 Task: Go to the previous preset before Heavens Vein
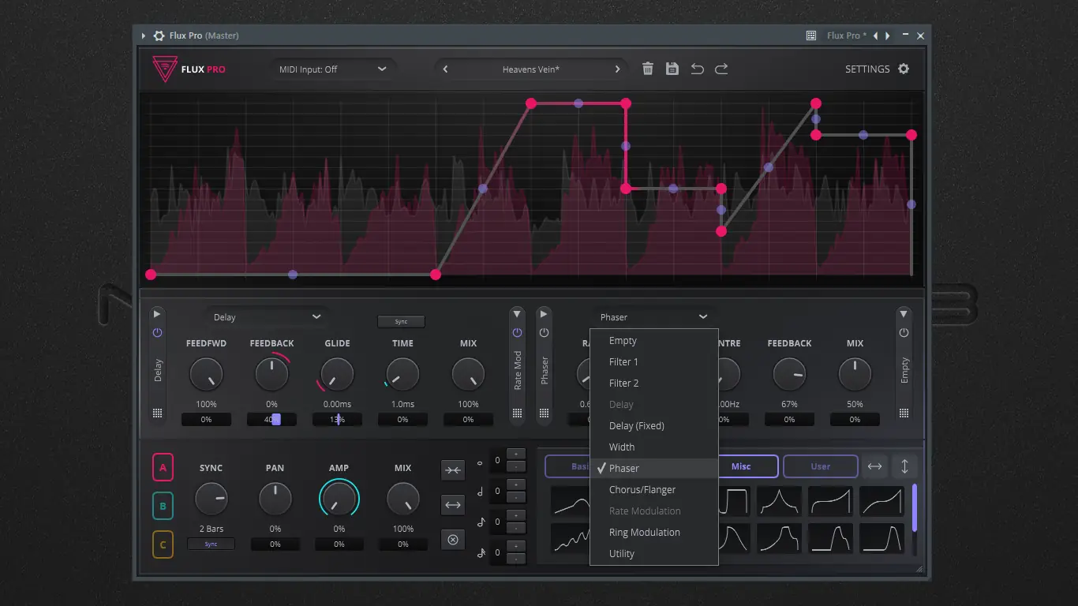pyautogui.click(x=445, y=69)
